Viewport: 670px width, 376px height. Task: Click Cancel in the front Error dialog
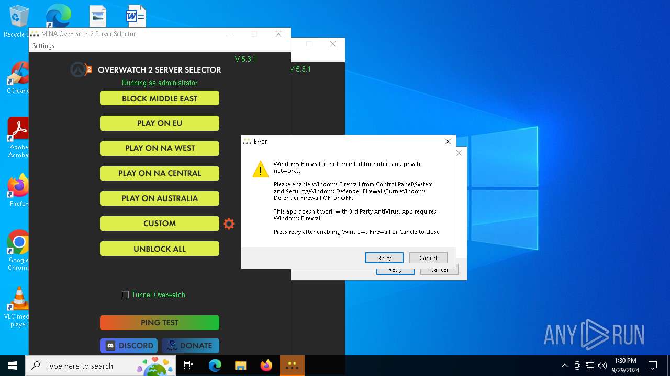point(428,258)
